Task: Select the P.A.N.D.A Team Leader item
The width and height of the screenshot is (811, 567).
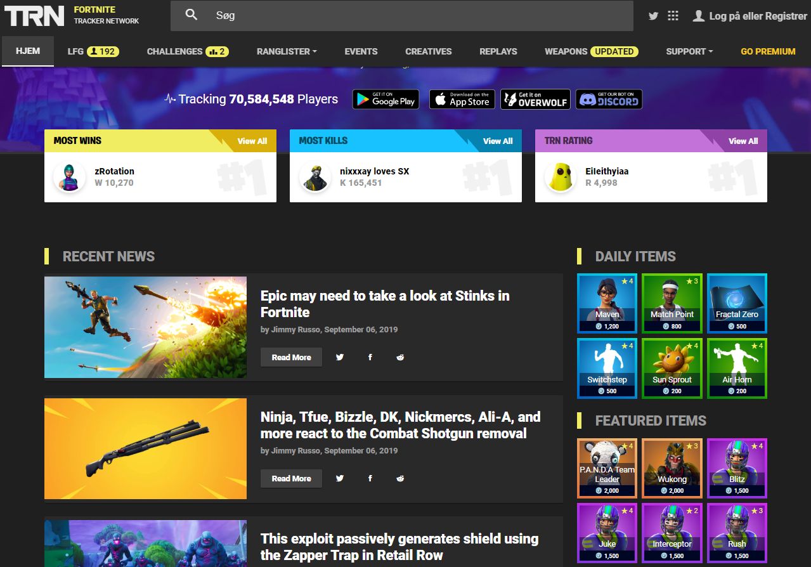Action: pyautogui.click(x=607, y=468)
